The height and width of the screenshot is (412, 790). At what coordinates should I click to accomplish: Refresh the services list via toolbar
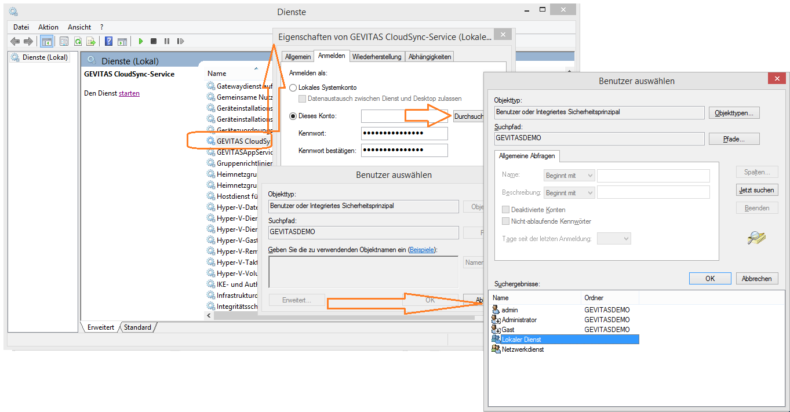pos(78,41)
